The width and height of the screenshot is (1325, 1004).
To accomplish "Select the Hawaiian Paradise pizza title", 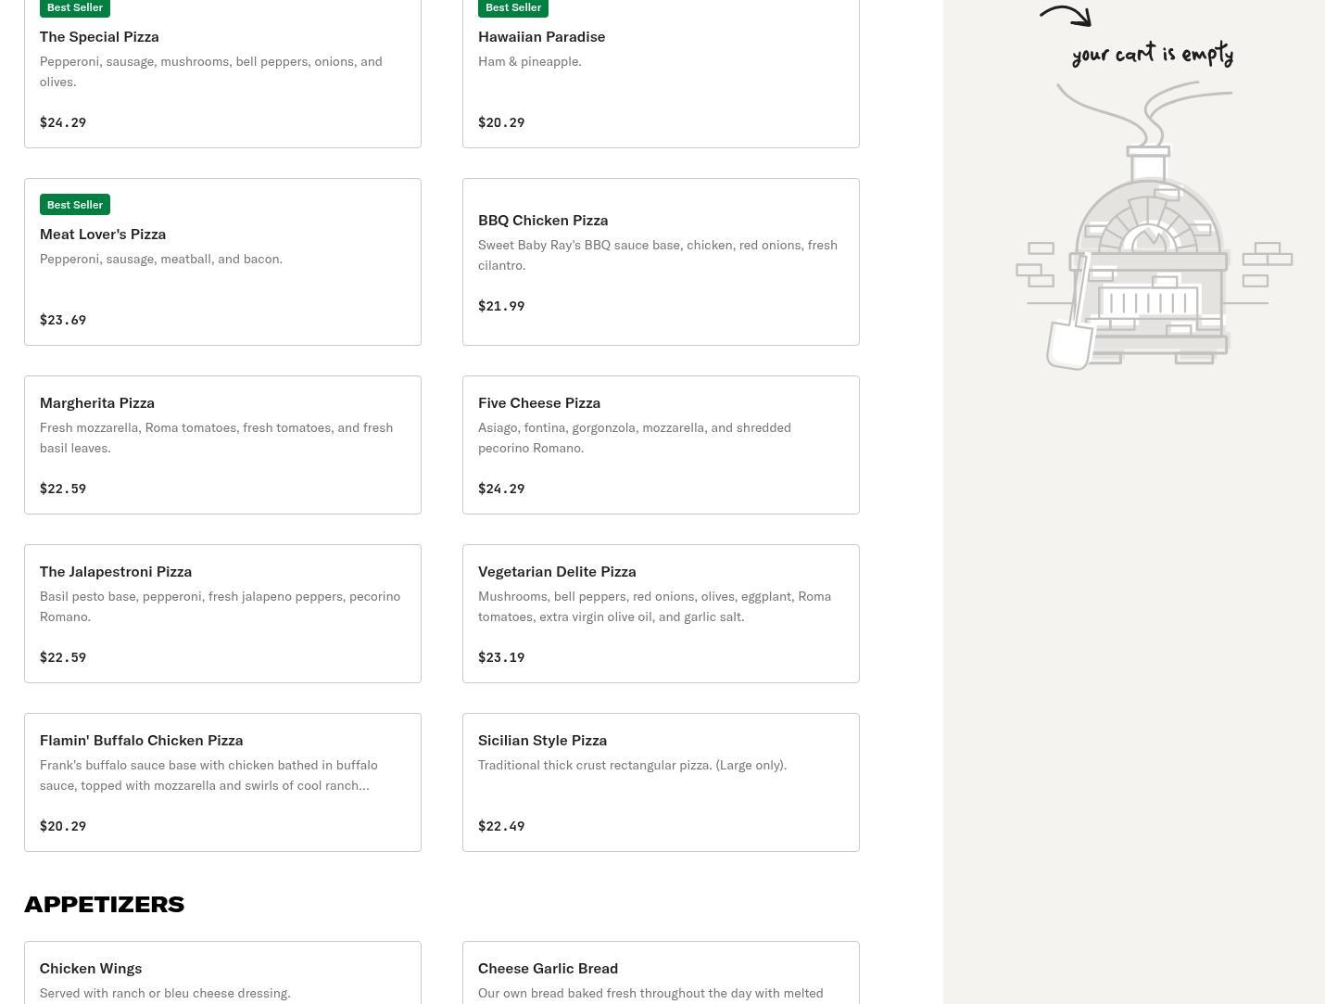I will click(541, 36).
